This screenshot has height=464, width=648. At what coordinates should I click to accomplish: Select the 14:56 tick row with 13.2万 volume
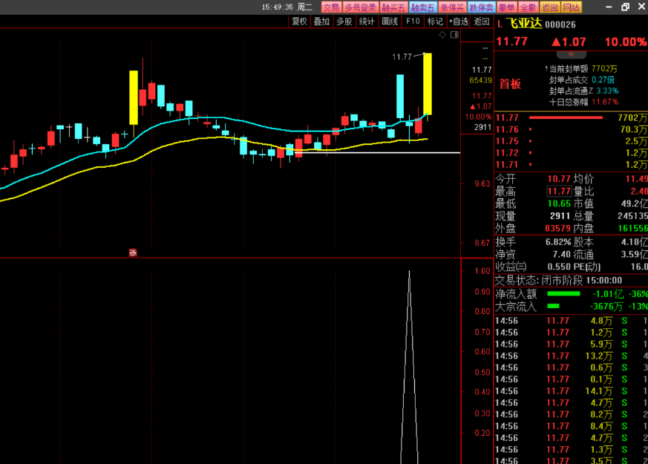pos(571,356)
